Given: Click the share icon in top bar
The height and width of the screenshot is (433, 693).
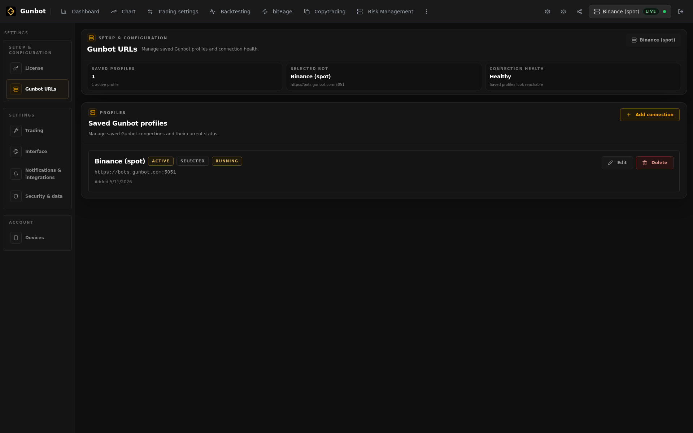Looking at the screenshot, I should coord(579,12).
